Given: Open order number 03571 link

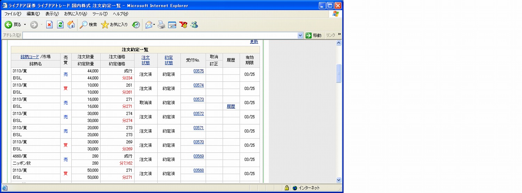Looking at the screenshot, I should 199,128.
